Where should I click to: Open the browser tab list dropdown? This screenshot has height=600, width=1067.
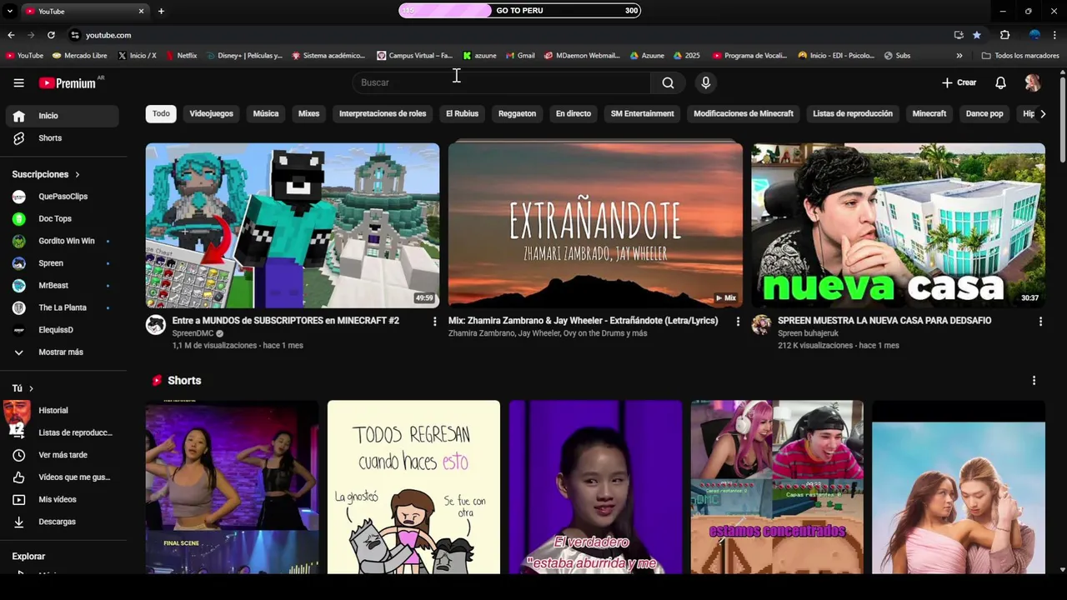[9, 11]
